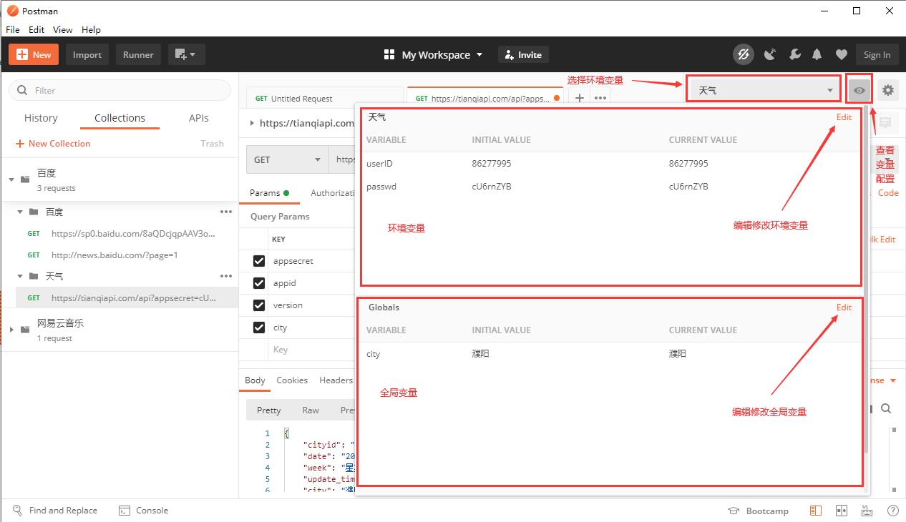Open the 天气 environment dropdown
The image size is (906, 522).
pyautogui.click(x=764, y=90)
